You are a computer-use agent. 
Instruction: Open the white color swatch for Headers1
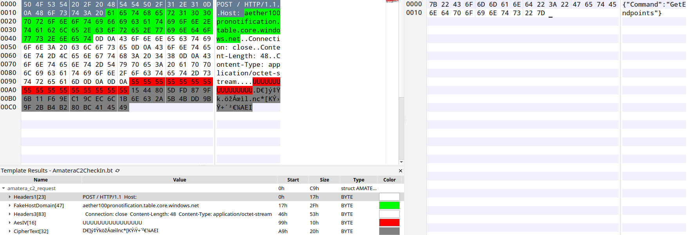pyautogui.click(x=389, y=197)
